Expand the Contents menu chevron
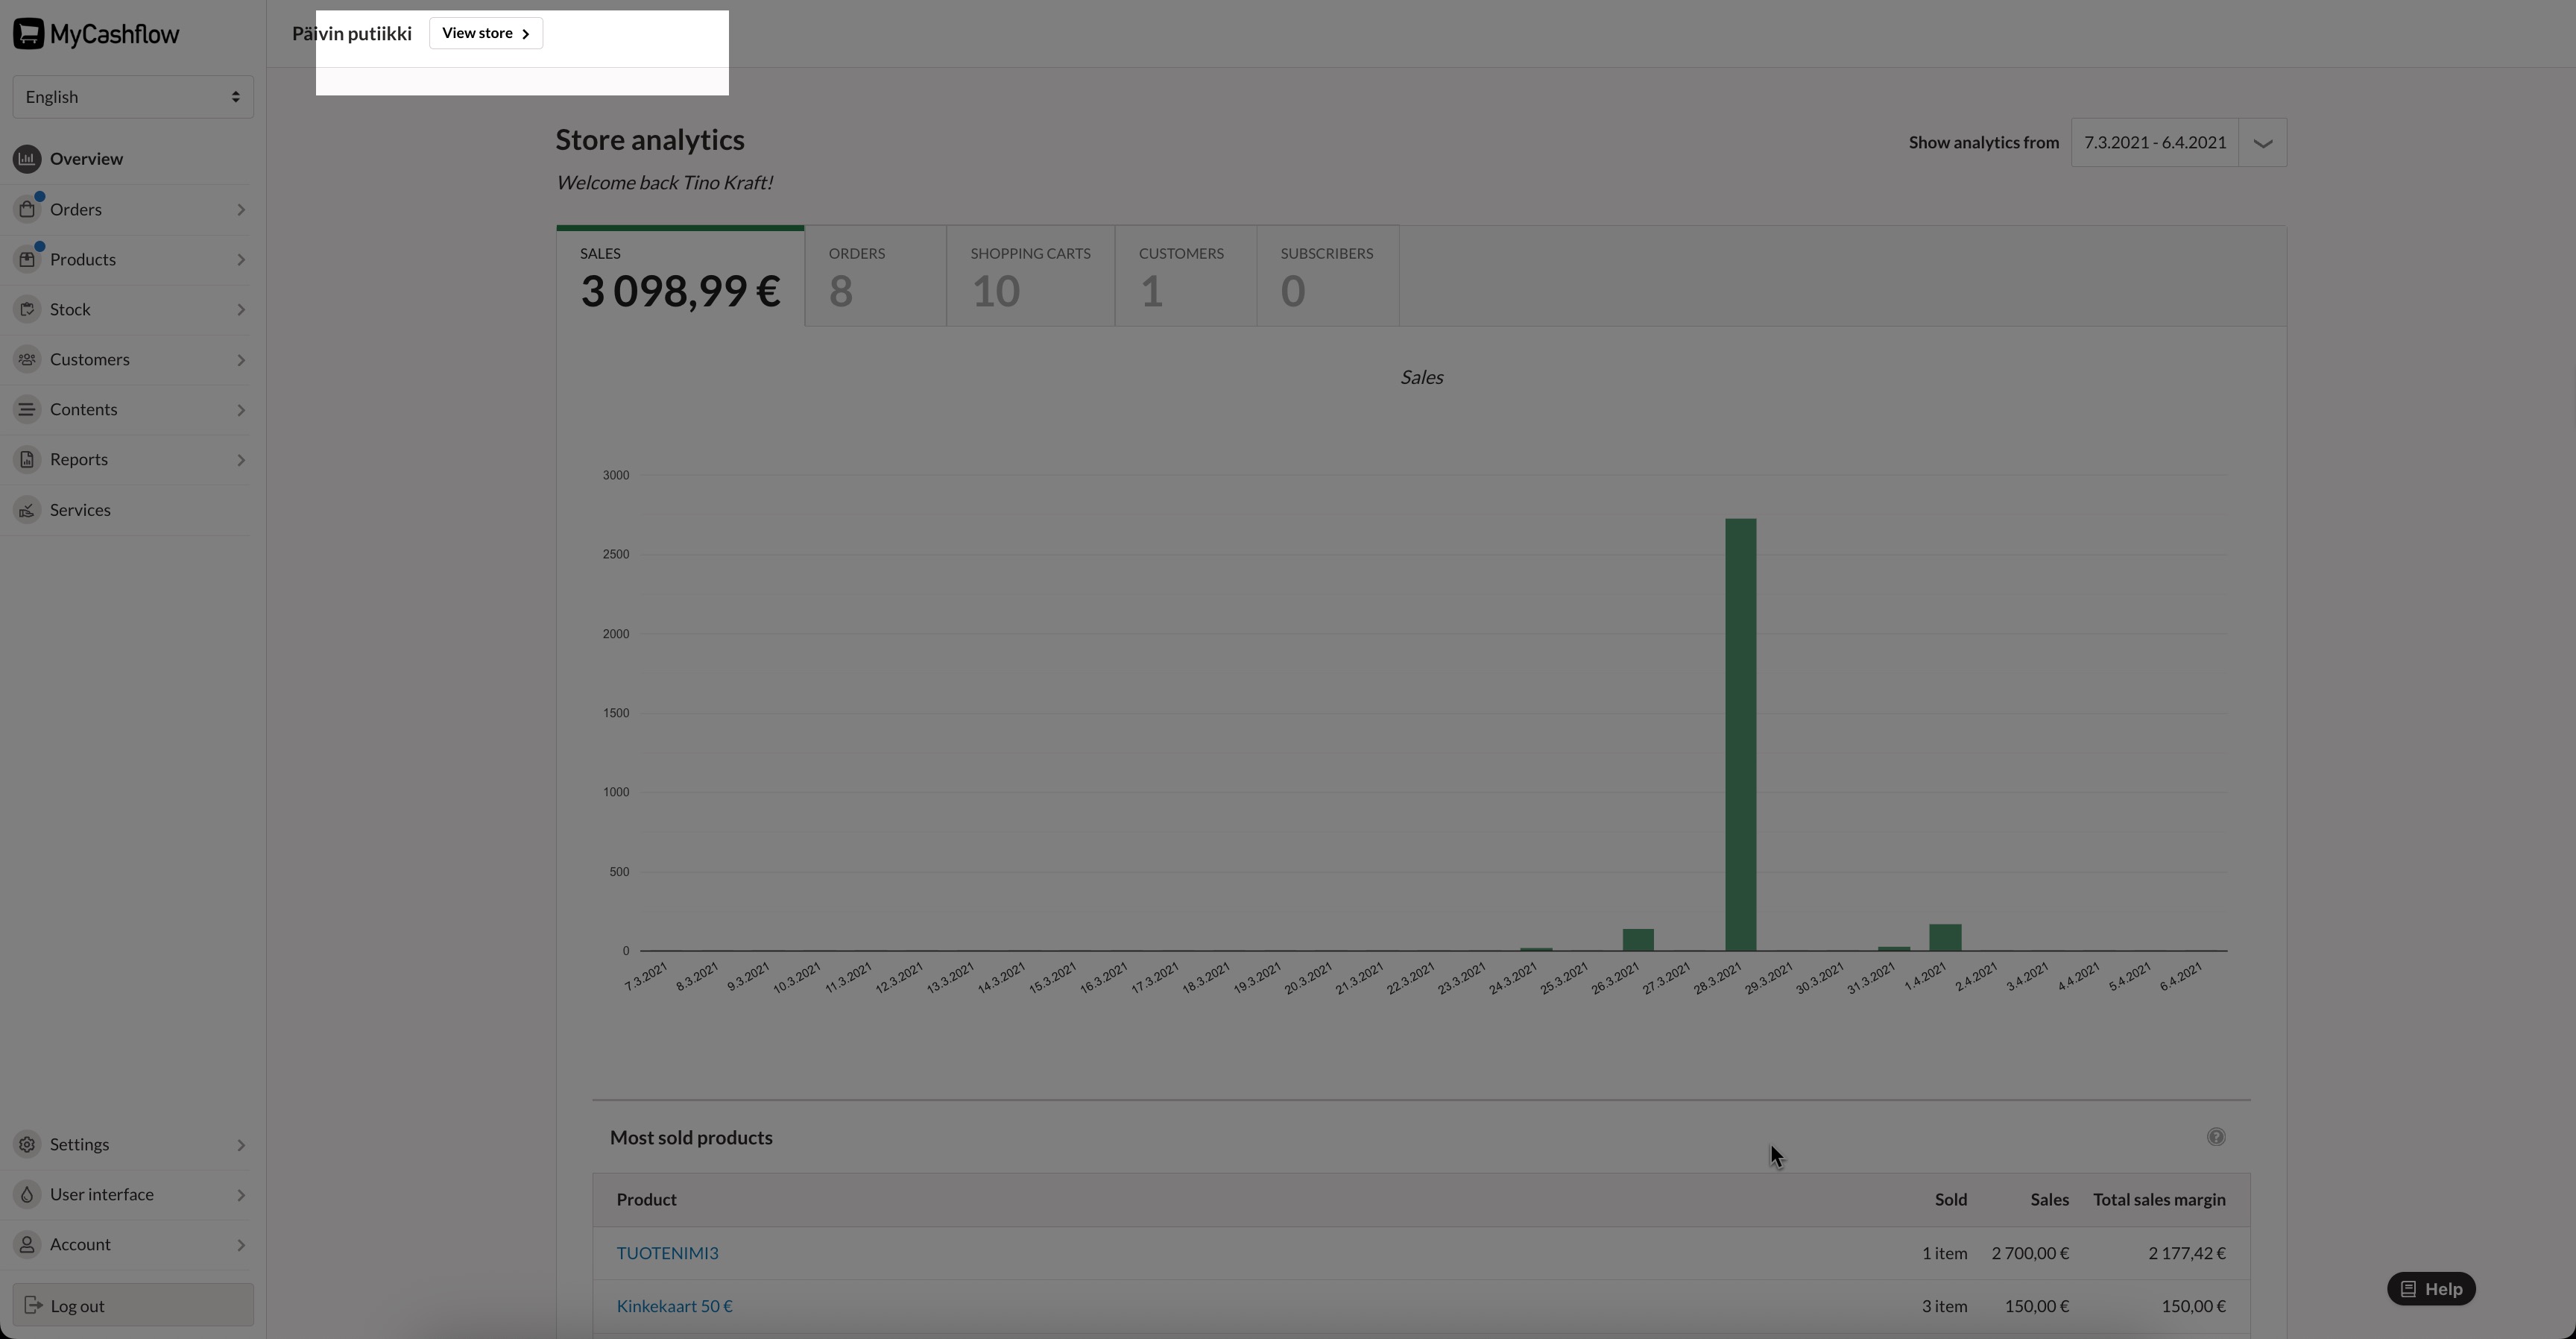 point(241,410)
